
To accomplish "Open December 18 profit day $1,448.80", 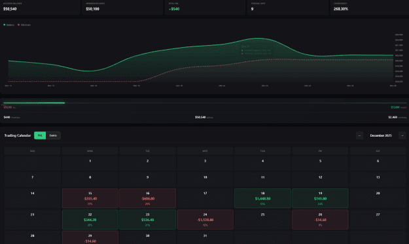I will 262,198.
